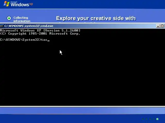The image size is (165, 123).
Task: Click the Microsoft Windows XP version line
Action: [x=40, y=30]
